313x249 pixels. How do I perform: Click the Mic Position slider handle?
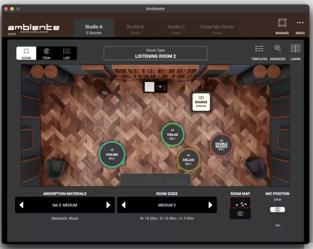[278, 209]
